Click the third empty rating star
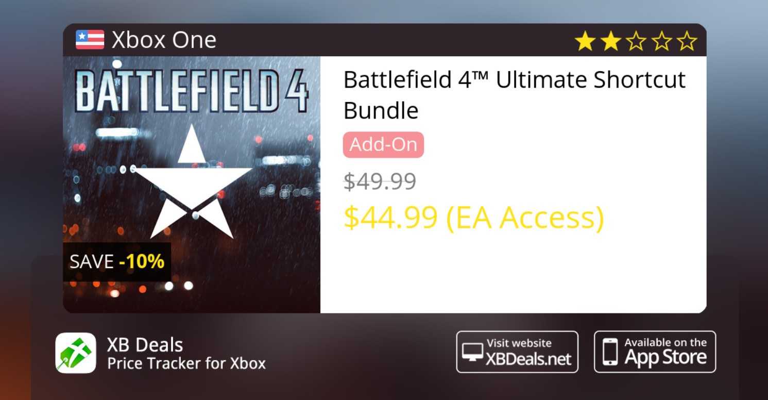 coord(636,41)
